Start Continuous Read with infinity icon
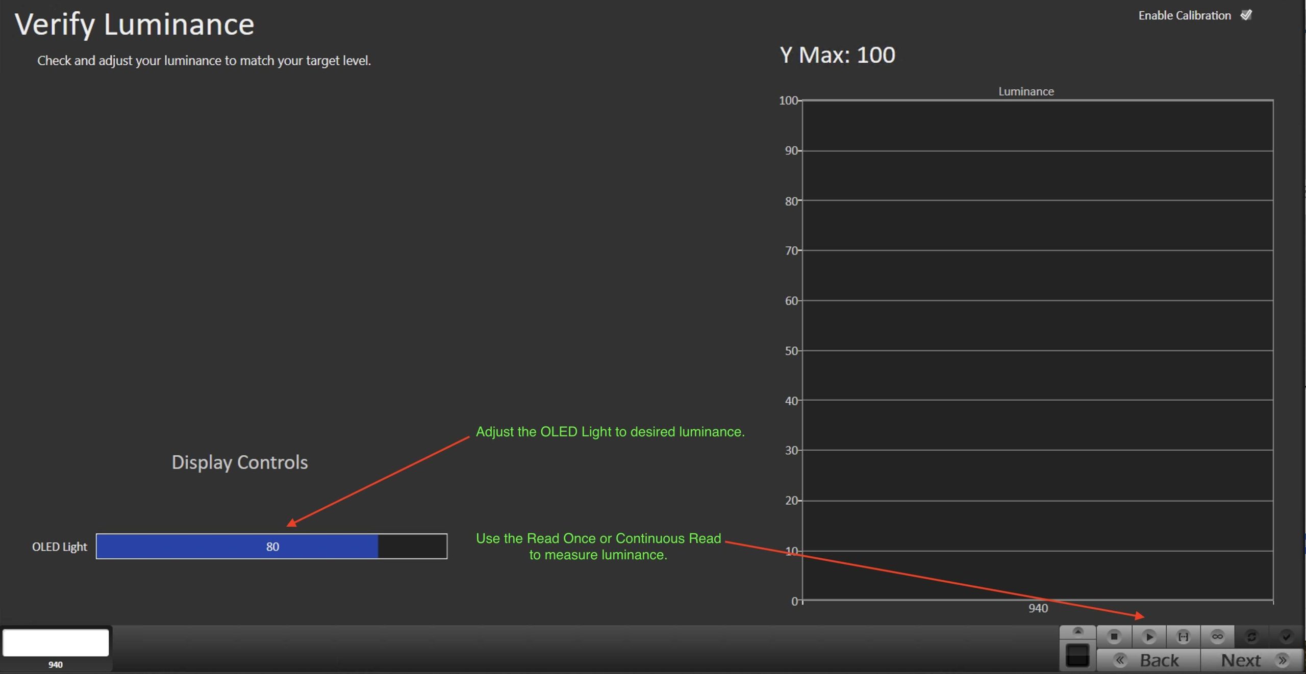Screen dimensions: 1306x674 1217,636
